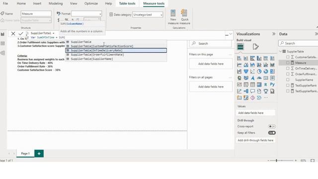Commit the formula with the checkmark
This screenshot has height=179, width=318.
[21, 34]
